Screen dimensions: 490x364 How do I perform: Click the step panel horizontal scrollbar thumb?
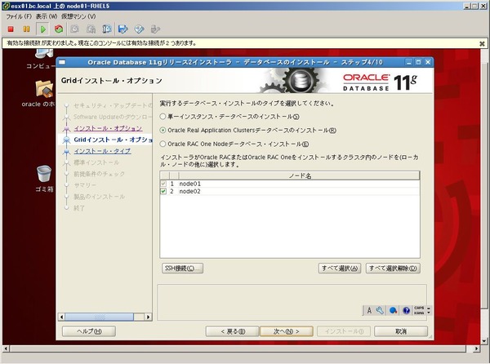pyautogui.click(x=100, y=317)
